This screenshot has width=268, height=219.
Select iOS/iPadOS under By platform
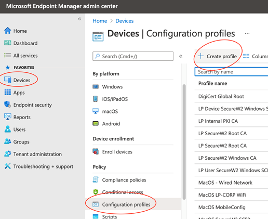[115, 99]
